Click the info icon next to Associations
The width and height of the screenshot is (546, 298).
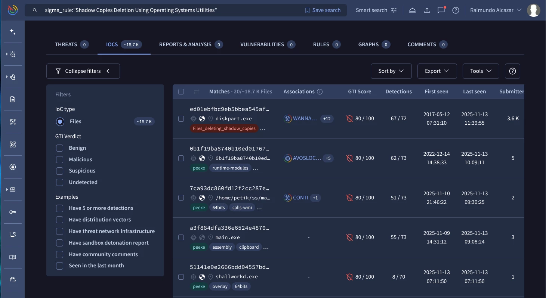[x=320, y=91]
